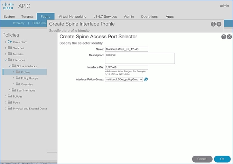This screenshot has width=233, height=164.
Task: Click the Modules folder icon
Action: (10, 54)
